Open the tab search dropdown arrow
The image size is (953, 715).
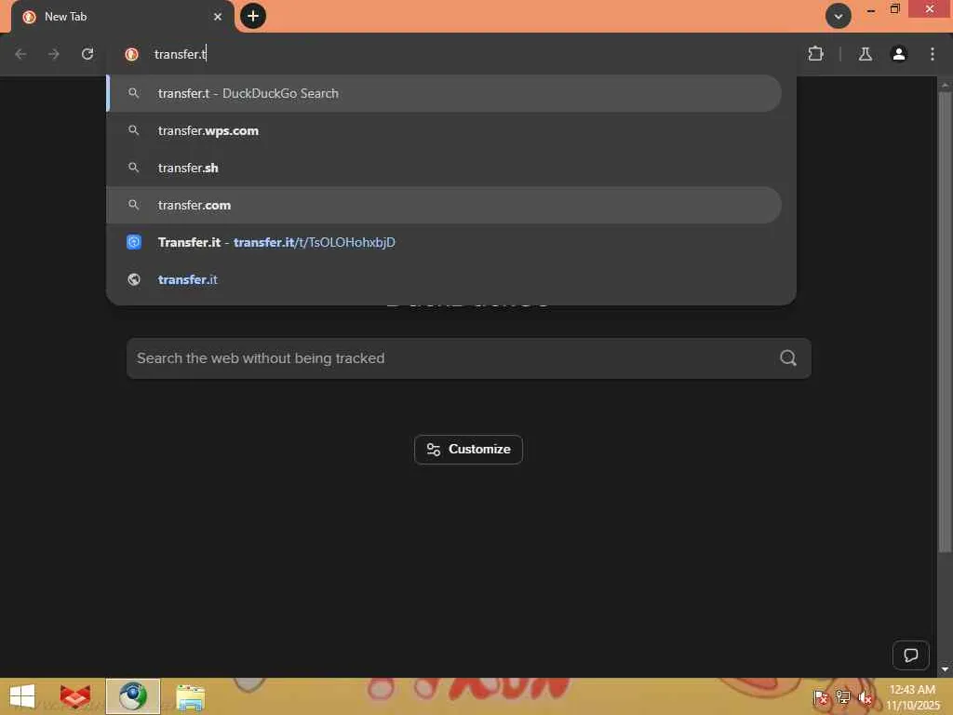(x=839, y=17)
